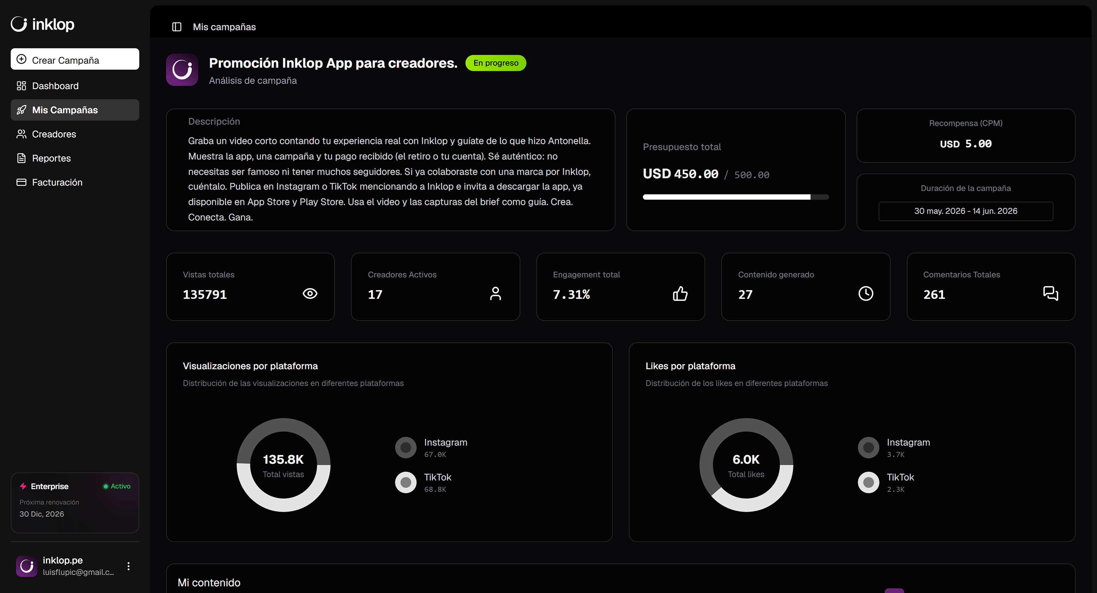Click the clock icon in Contenido generado
This screenshot has height=593, width=1097.
click(x=865, y=293)
